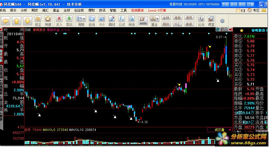Click the 日线 period label
Screen dimensions: 269x147
pyautogui.click(x=28, y=30)
